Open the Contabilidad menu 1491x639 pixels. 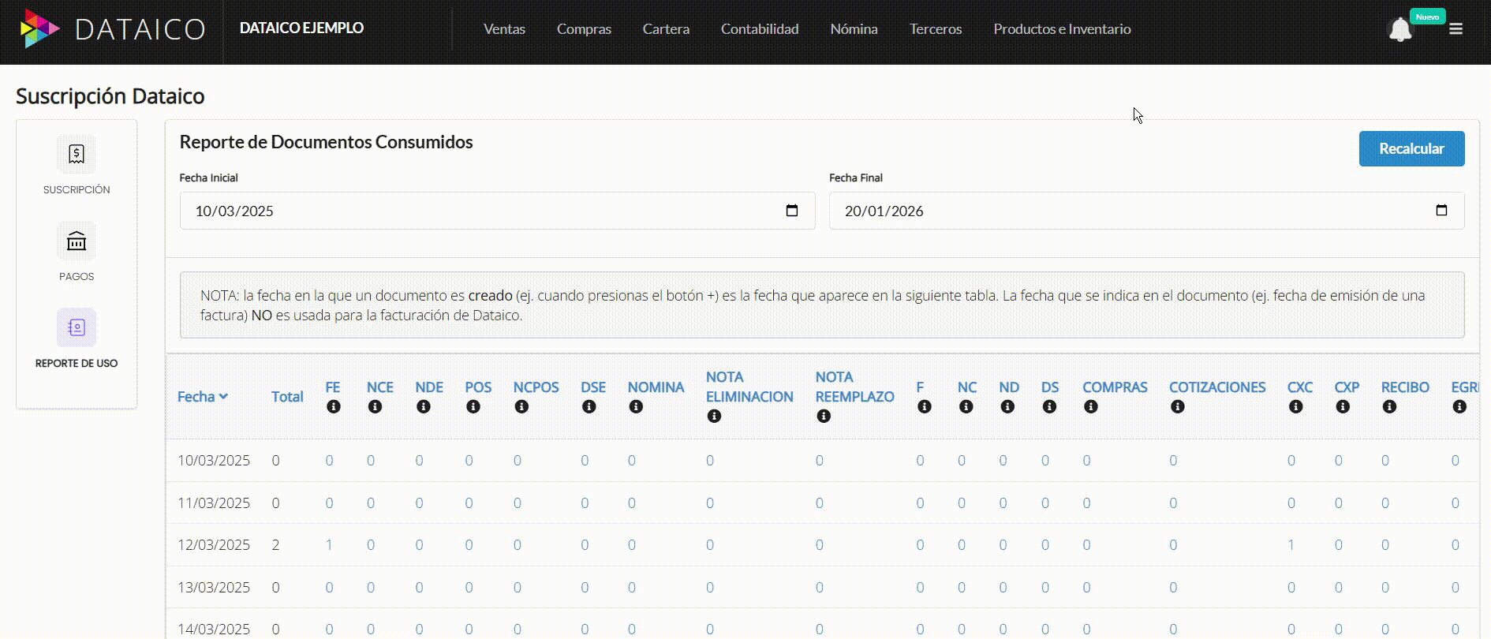(759, 29)
